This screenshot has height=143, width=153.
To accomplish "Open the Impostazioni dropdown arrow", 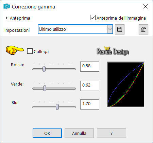I will (x=110, y=29).
